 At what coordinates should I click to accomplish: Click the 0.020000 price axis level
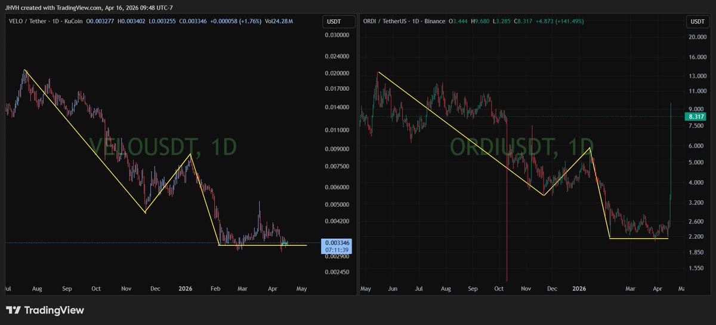tap(337, 73)
